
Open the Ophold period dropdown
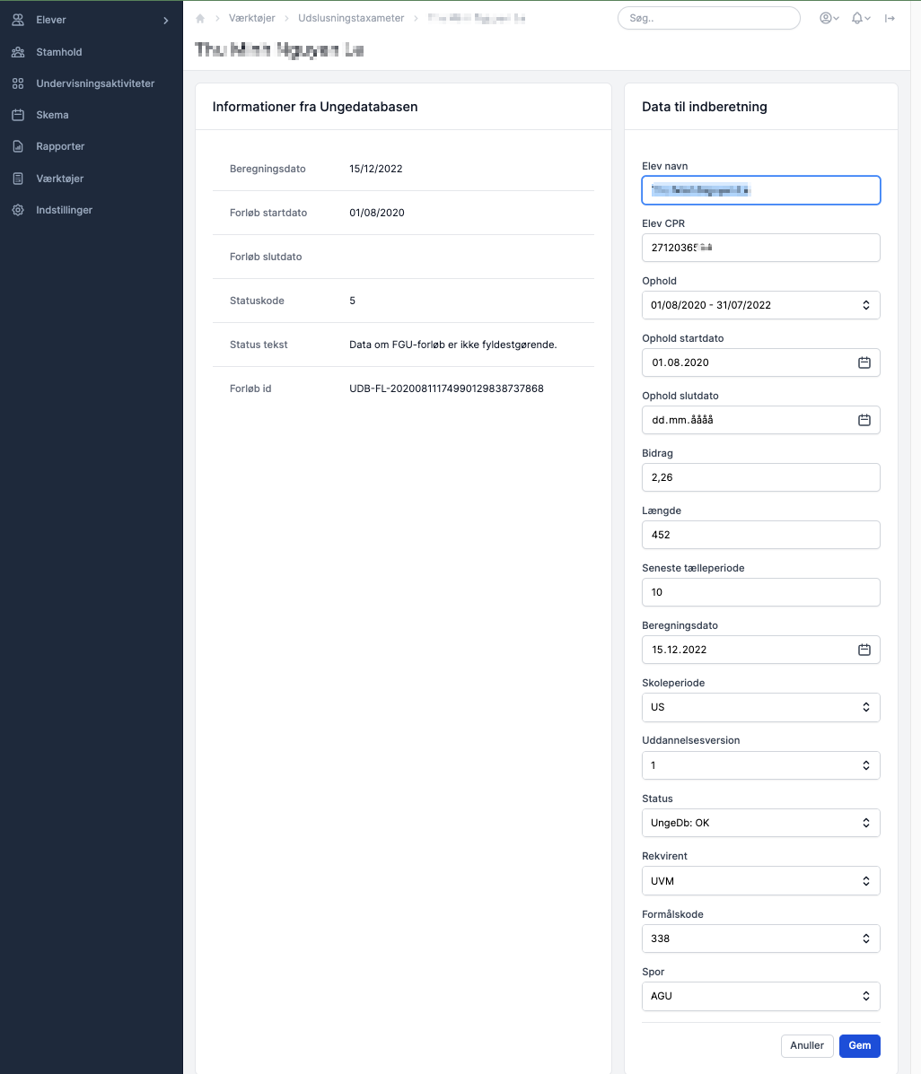(x=760, y=305)
